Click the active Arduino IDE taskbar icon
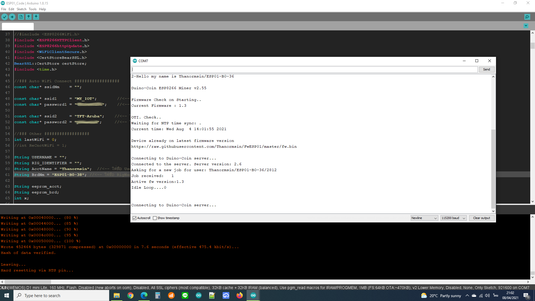535x301 pixels. (253, 295)
